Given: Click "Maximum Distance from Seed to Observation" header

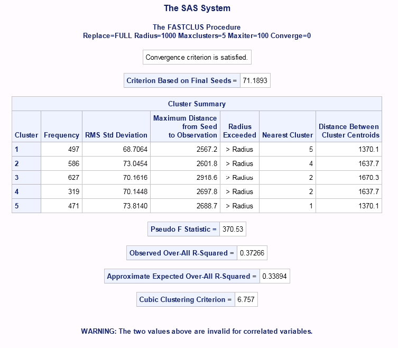Looking at the screenshot, I should [186, 126].
